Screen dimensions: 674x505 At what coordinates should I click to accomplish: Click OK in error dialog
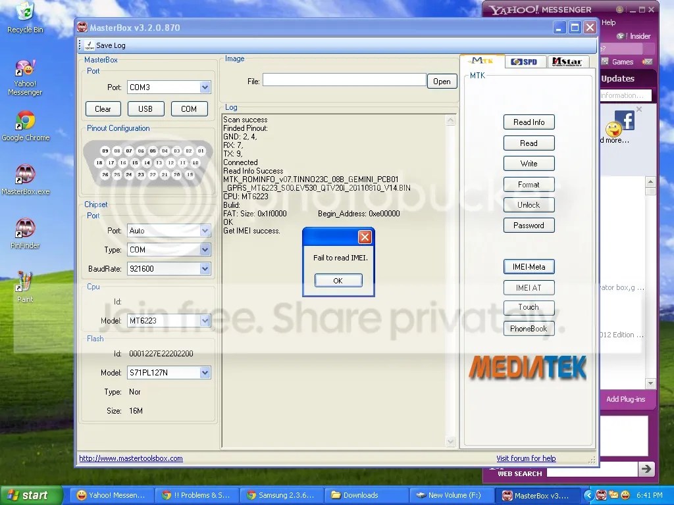pyautogui.click(x=338, y=280)
